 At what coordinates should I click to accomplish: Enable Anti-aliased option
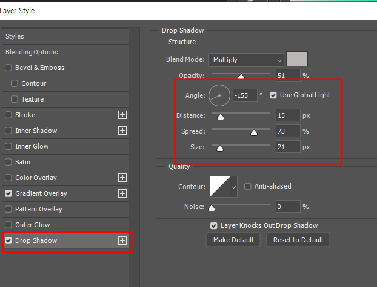pyautogui.click(x=248, y=186)
